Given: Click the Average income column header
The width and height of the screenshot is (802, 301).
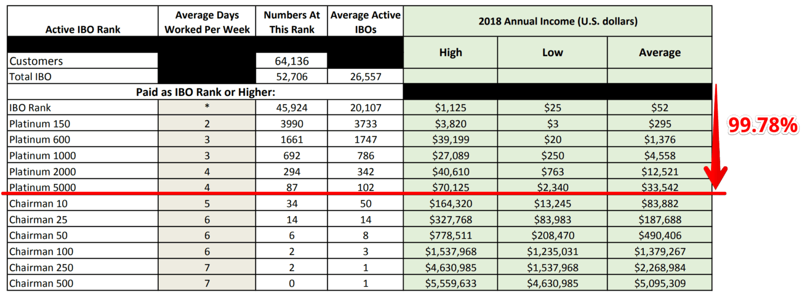Looking at the screenshot, I should (660, 53).
